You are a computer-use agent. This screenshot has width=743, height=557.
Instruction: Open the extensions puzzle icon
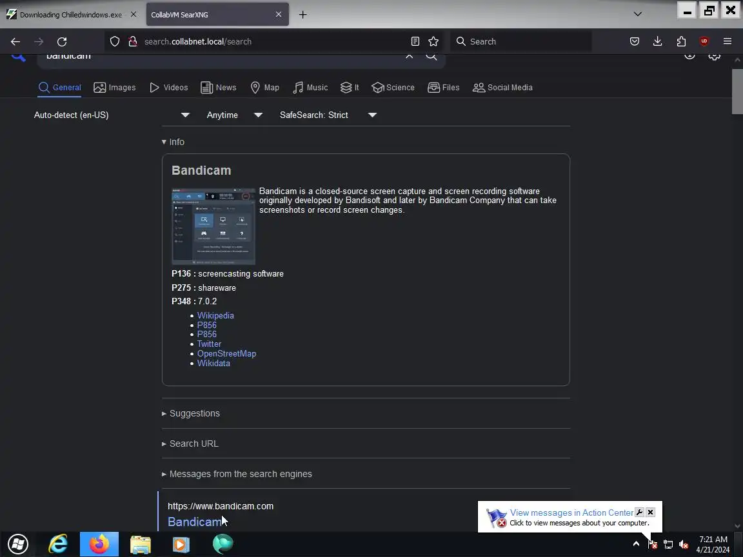[681, 42]
